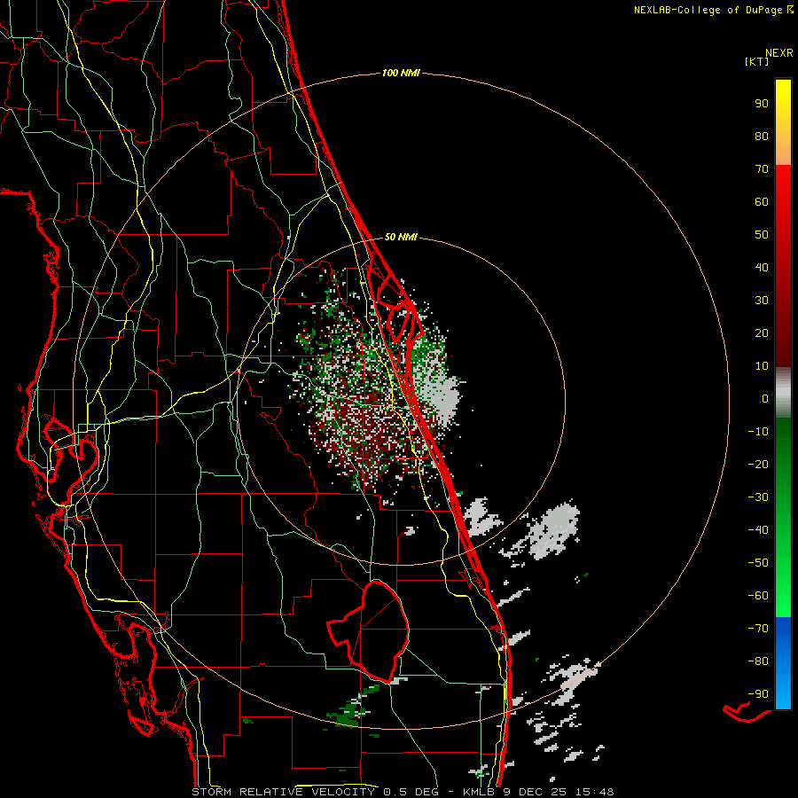Image resolution: width=798 pixels, height=798 pixels.
Task: Click the -50 value on the velocity scale
Action: tap(758, 562)
